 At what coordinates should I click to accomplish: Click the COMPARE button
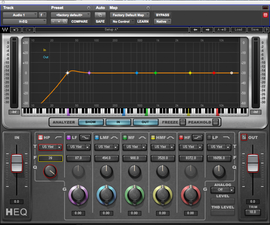click(79, 21)
